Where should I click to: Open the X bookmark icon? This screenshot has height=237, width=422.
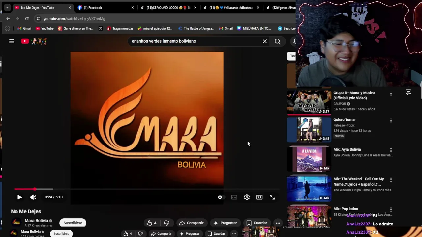[101, 29]
